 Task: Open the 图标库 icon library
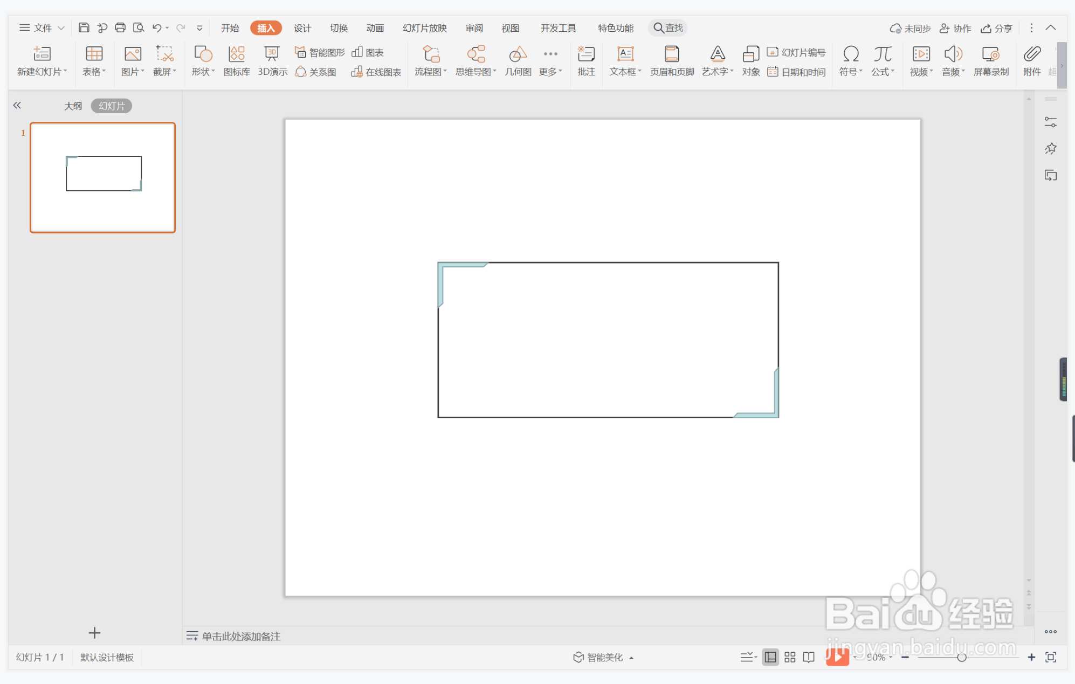(x=237, y=60)
